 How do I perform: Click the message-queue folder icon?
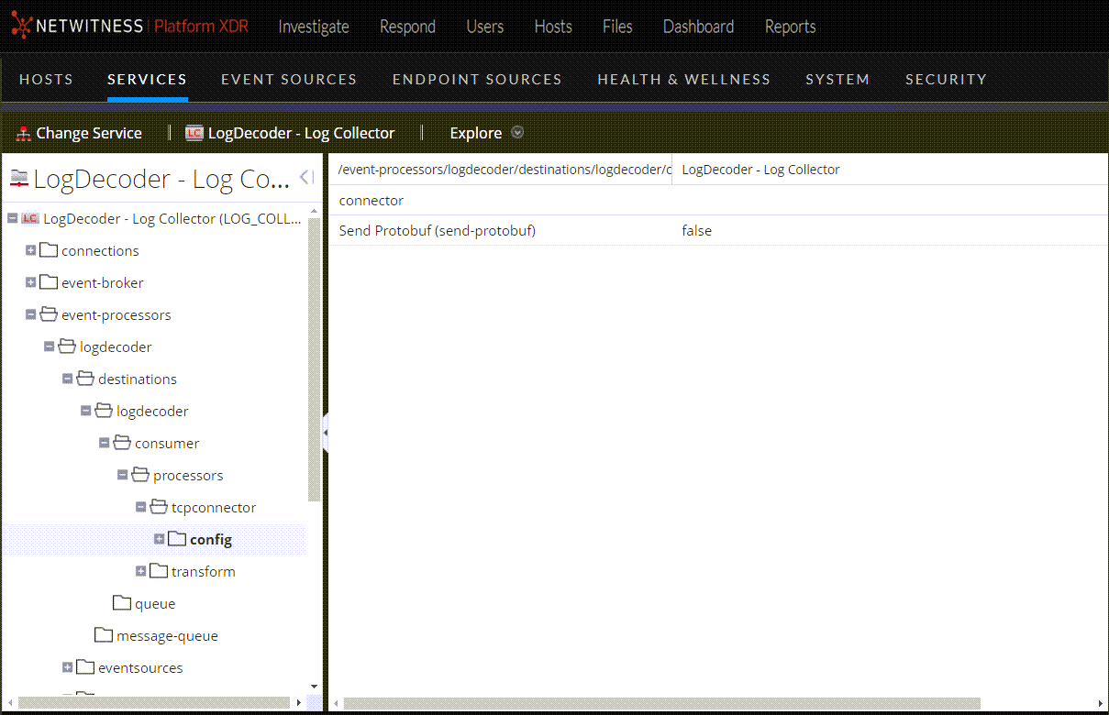104,635
